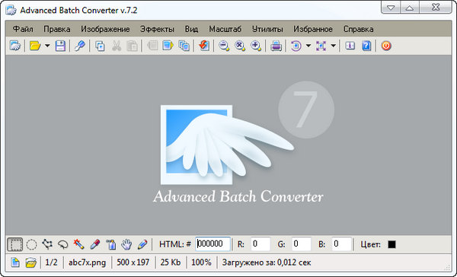Open the Избранное menu
Screen dimensions: 457x277
click(x=313, y=29)
